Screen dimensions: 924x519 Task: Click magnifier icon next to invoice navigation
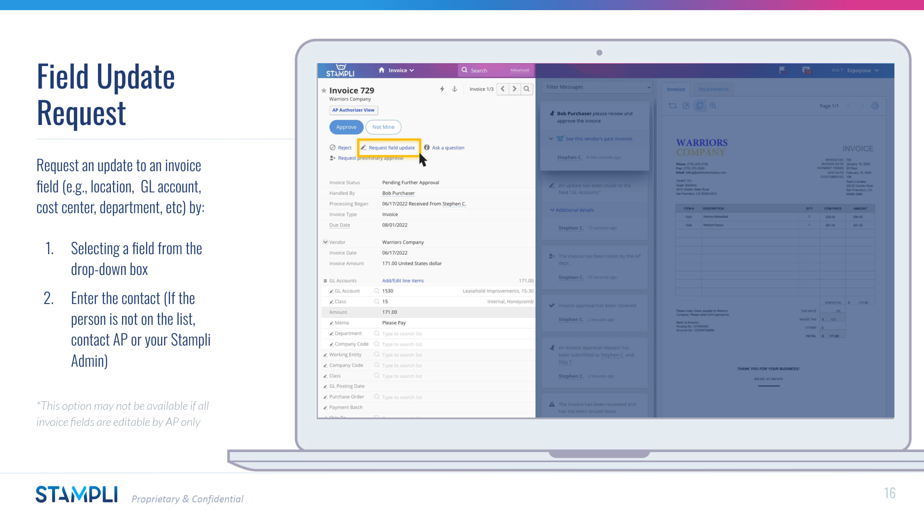click(527, 89)
